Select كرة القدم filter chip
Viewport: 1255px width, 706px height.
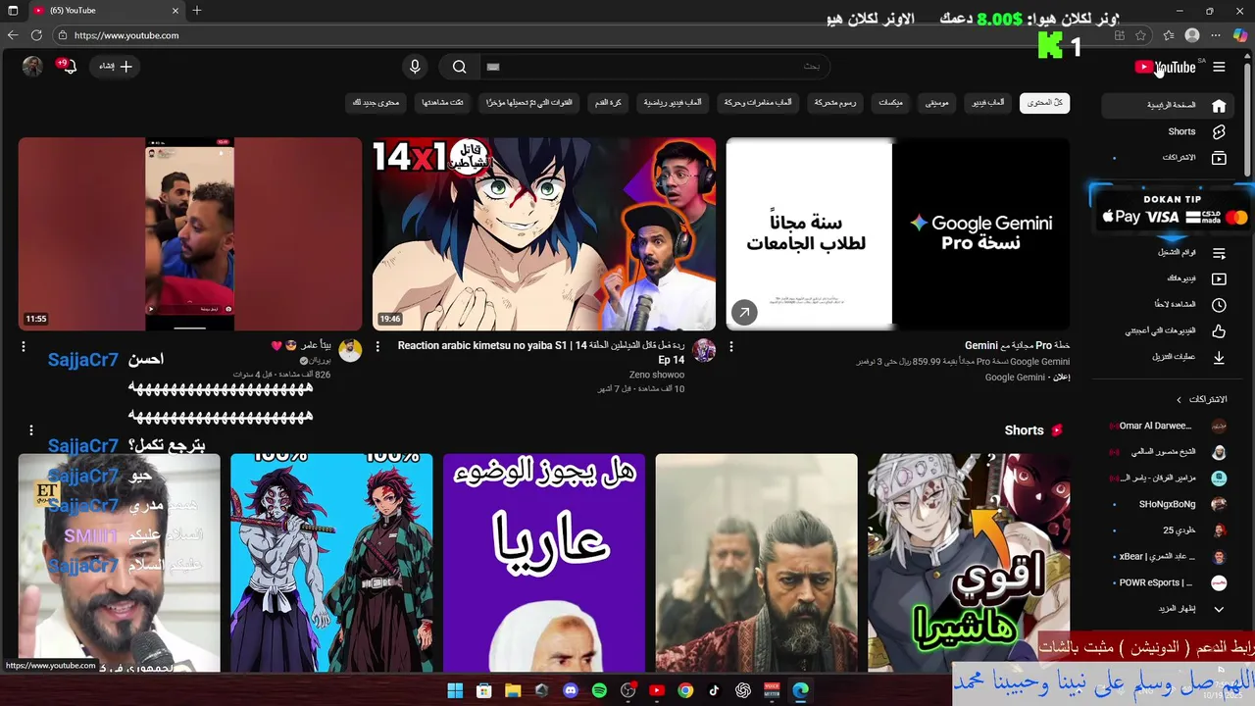coord(608,102)
